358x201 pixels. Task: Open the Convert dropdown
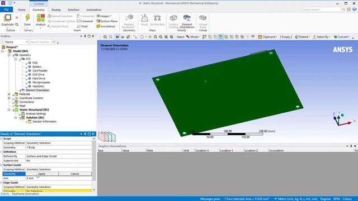click(x=342, y=37)
